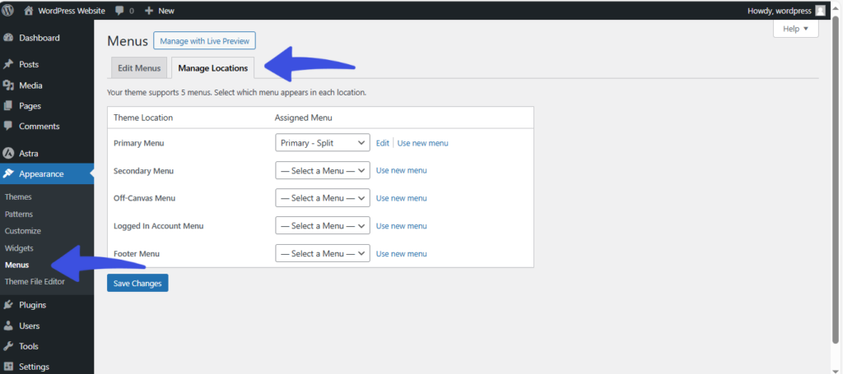843x374 pixels.
Task: Click the Logged In Account Menu row label
Action: pos(159,226)
